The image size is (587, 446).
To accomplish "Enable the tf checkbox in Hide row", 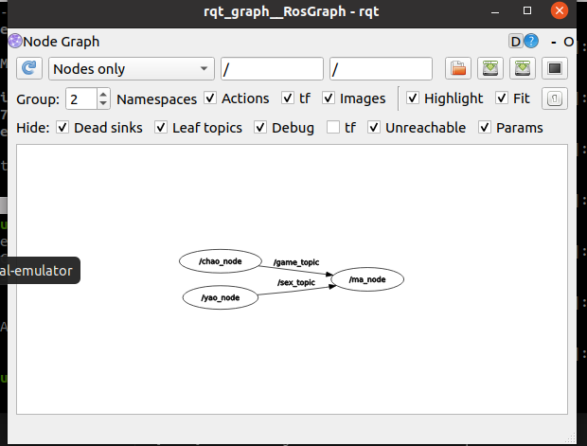I will (x=333, y=127).
